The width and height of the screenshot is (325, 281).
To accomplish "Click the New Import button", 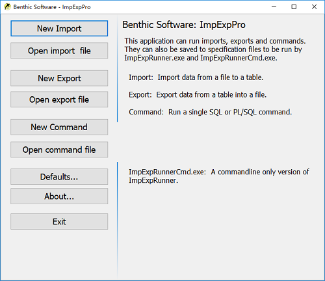I will (59, 29).
